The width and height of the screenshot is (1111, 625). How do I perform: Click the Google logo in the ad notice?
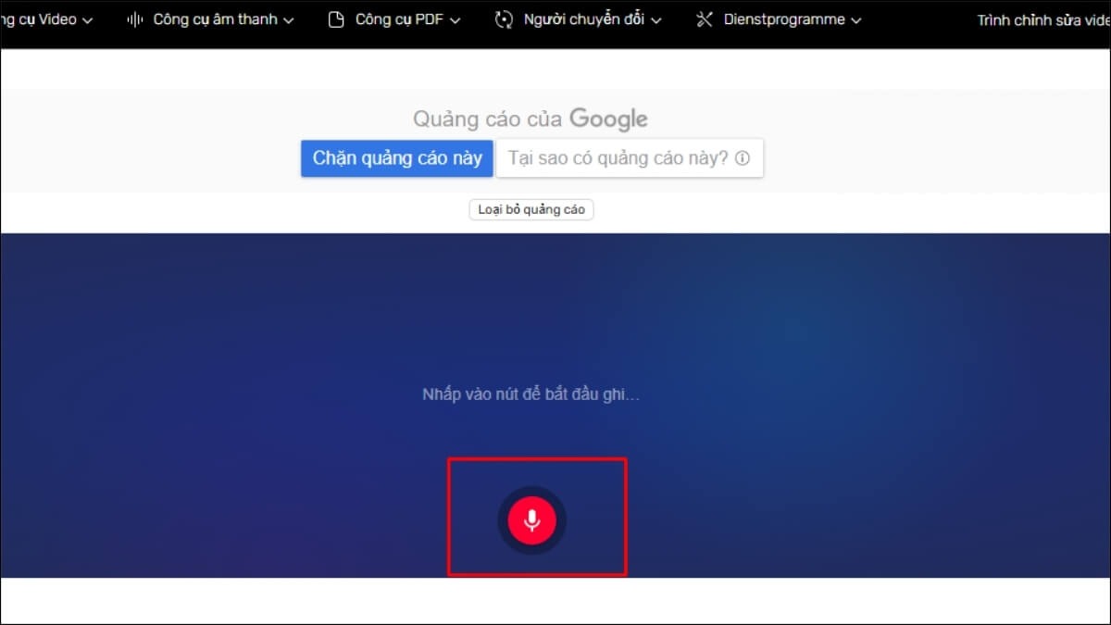(608, 119)
